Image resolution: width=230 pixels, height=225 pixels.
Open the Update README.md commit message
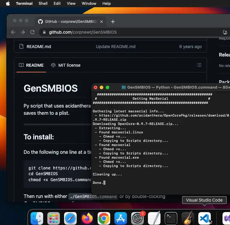click(116, 47)
